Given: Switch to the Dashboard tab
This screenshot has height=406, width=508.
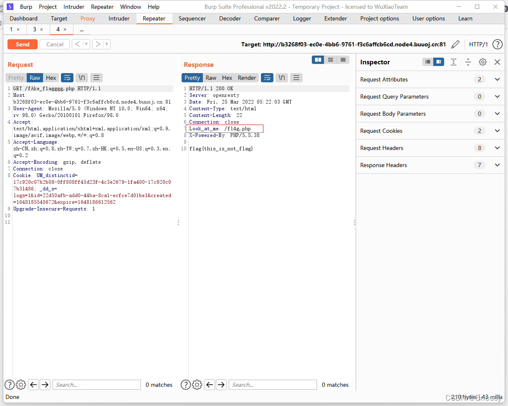Looking at the screenshot, I should click(24, 18).
